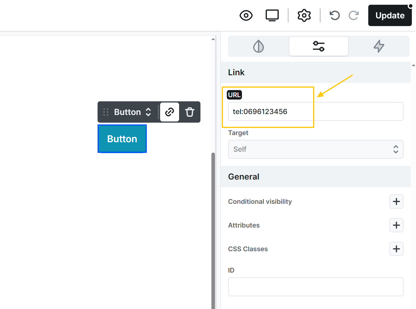This screenshot has height=309, width=416.
Task: Open the Target dropdown set to Self
Action: [315, 149]
